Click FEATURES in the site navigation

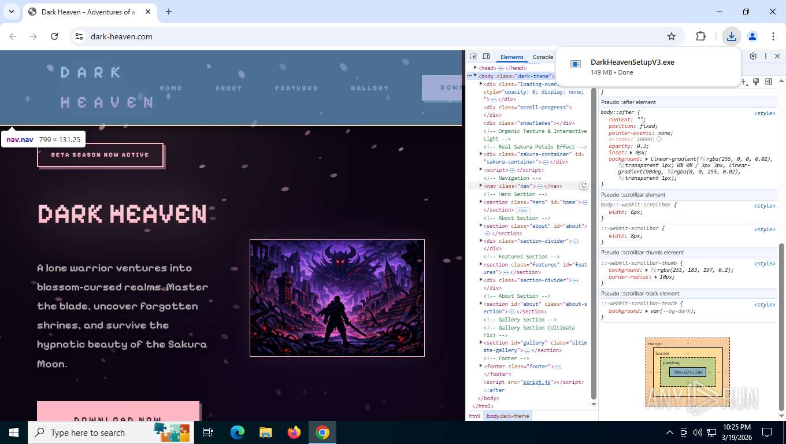click(x=296, y=88)
